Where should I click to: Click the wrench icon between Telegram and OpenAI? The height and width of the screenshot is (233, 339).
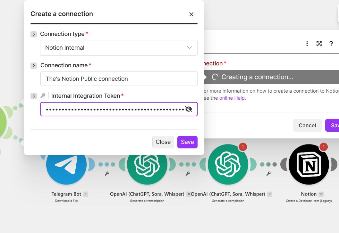coord(107,174)
